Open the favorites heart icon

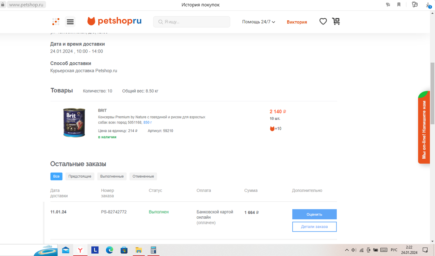click(323, 21)
